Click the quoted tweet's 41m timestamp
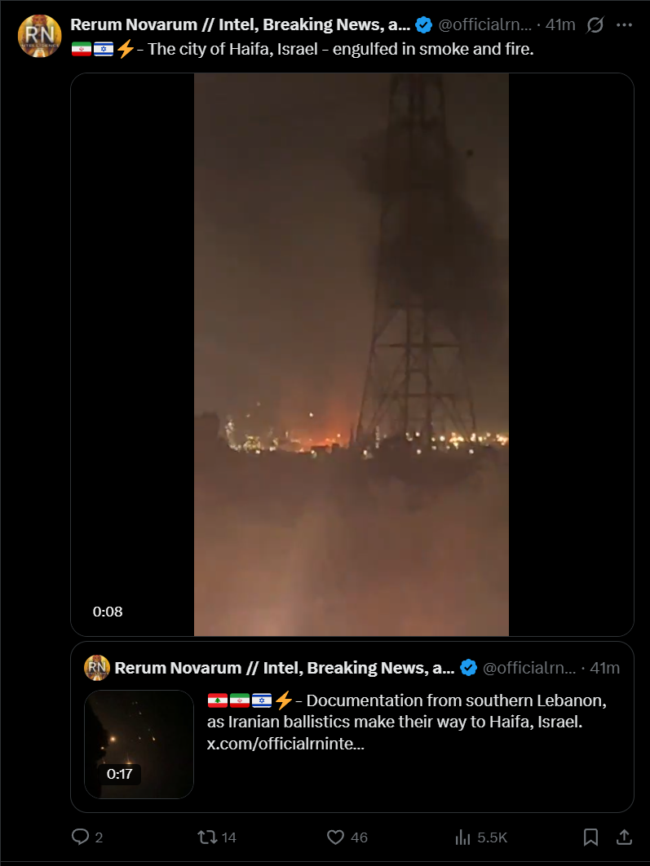This screenshot has width=650, height=866. click(x=604, y=668)
